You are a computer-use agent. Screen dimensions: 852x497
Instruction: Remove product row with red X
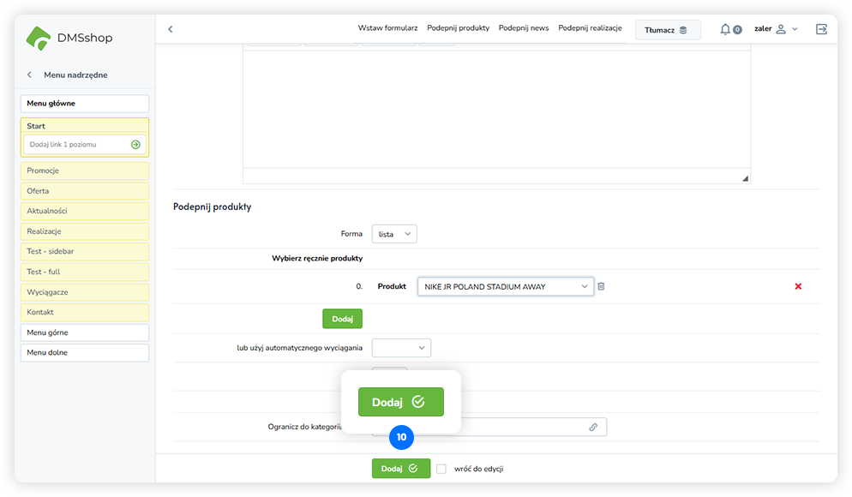(x=798, y=286)
